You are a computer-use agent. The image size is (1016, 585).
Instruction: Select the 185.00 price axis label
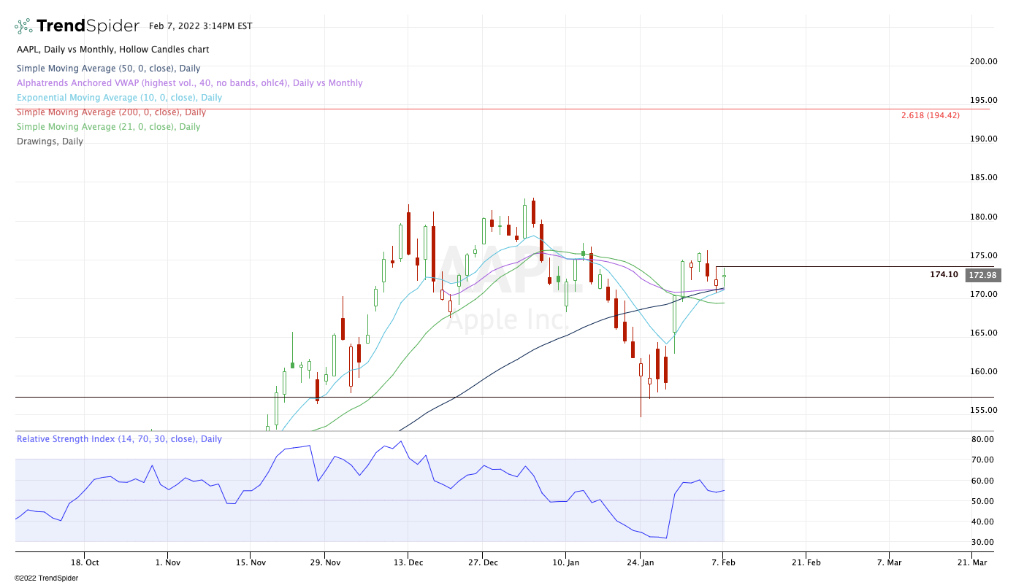tap(983, 177)
